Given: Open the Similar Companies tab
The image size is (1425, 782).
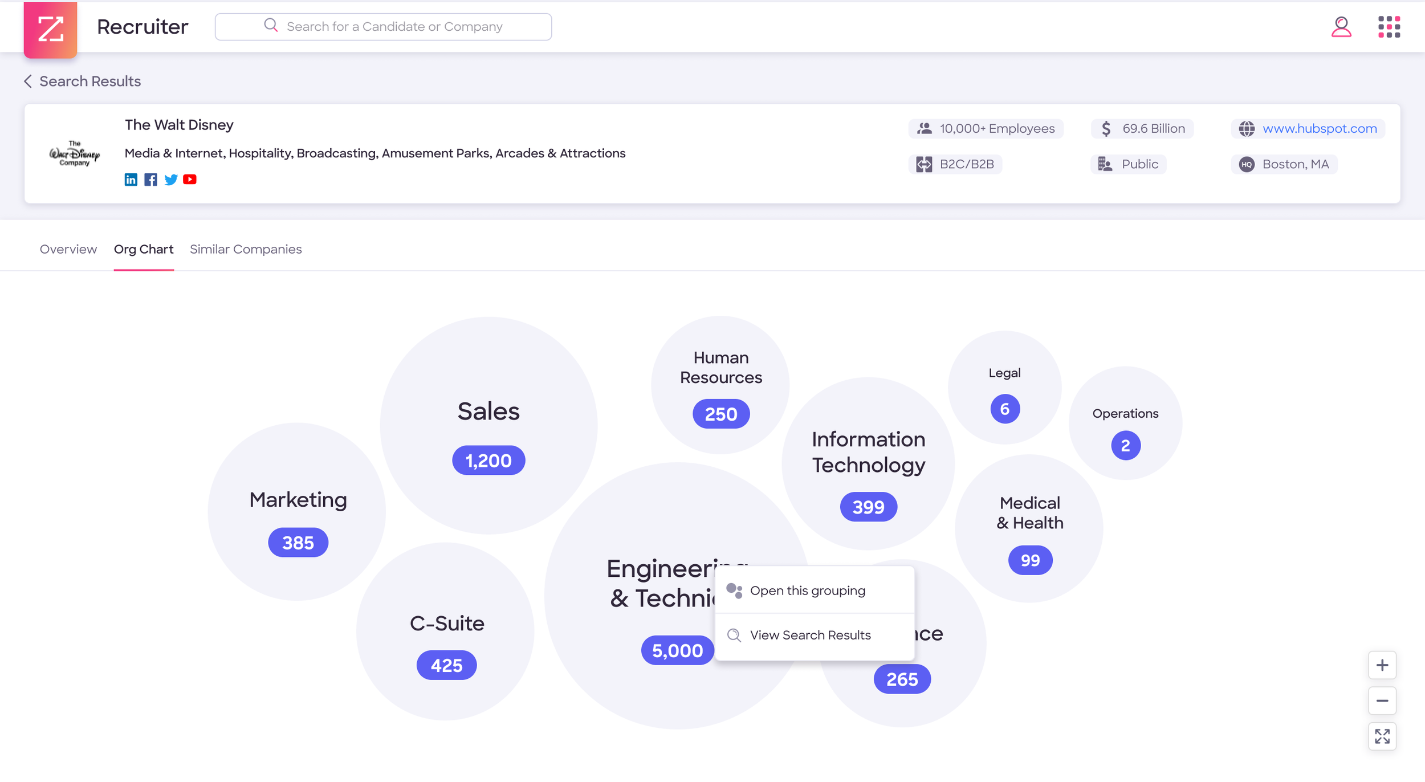Looking at the screenshot, I should click(x=246, y=249).
